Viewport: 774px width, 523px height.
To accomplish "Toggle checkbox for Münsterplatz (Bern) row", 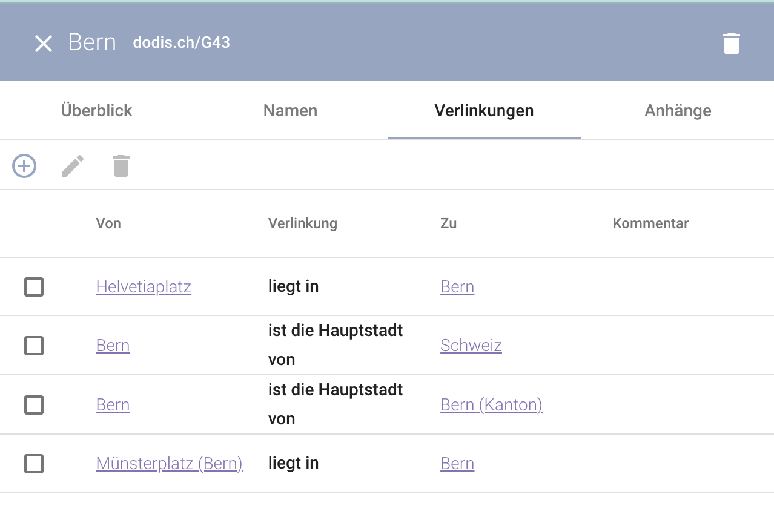I will point(34,464).
